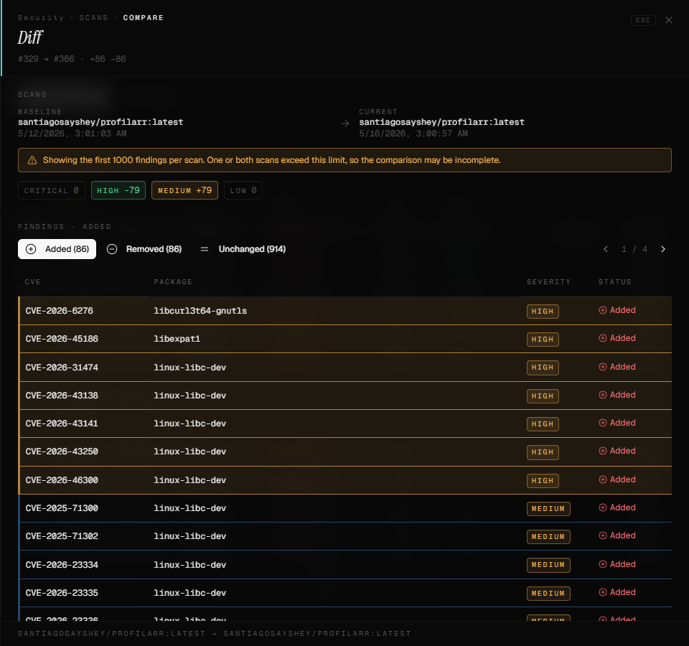Viewport: 689px width, 646px height.
Task: Click the CVE column header
Action: tap(32, 282)
